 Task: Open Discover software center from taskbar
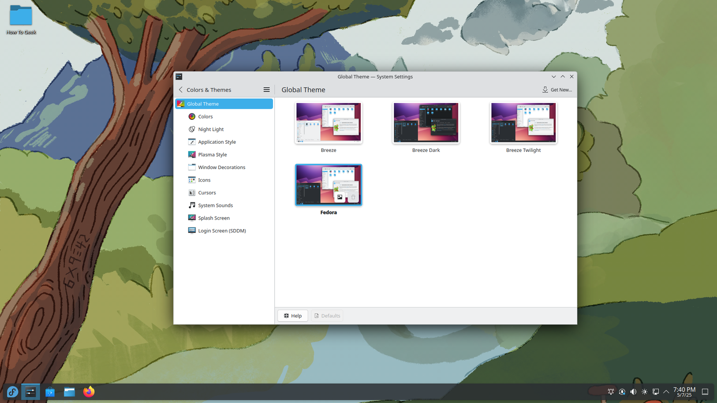(50, 392)
